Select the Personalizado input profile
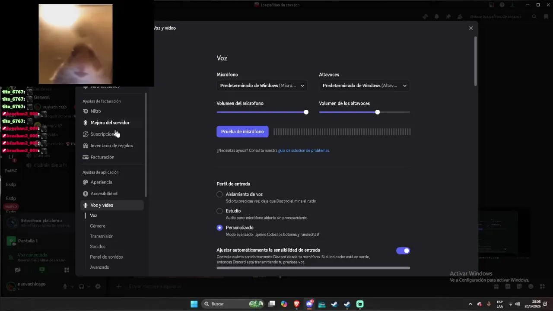This screenshot has height=311, width=553. pyautogui.click(x=219, y=228)
